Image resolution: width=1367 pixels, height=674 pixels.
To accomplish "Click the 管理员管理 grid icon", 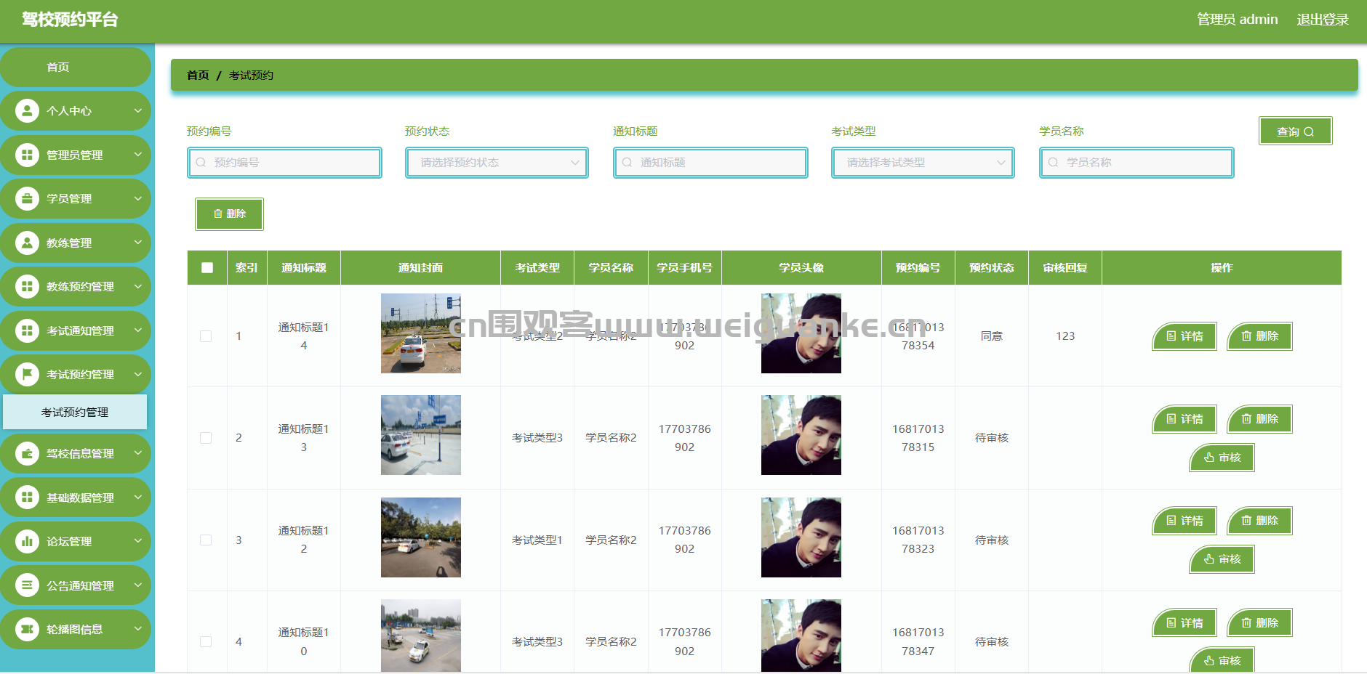I will (27, 155).
